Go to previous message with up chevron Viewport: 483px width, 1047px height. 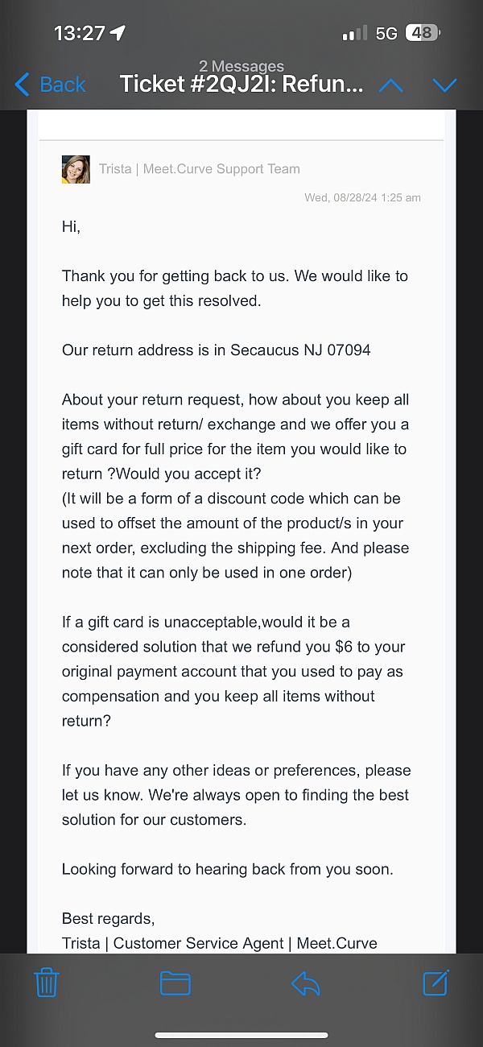[x=391, y=85]
